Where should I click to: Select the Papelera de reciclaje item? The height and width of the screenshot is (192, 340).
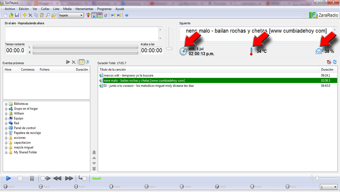(27, 133)
